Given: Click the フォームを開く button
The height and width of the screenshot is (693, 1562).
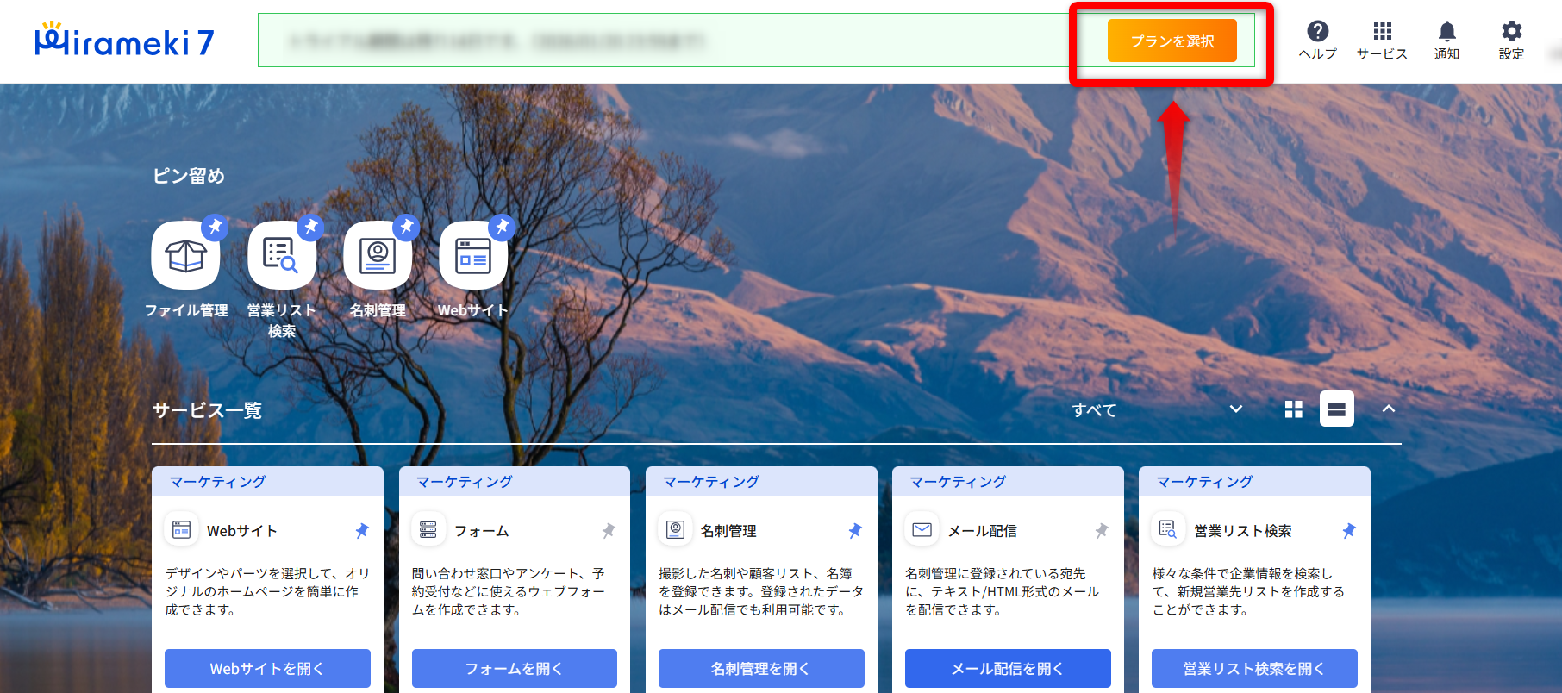Looking at the screenshot, I should click(x=514, y=668).
